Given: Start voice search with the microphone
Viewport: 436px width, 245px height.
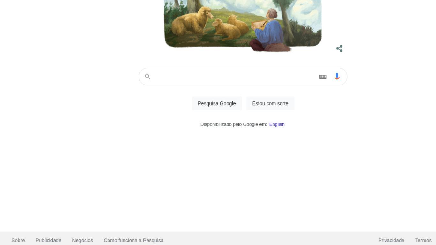Looking at the screenshot, I should pos(337,77).
